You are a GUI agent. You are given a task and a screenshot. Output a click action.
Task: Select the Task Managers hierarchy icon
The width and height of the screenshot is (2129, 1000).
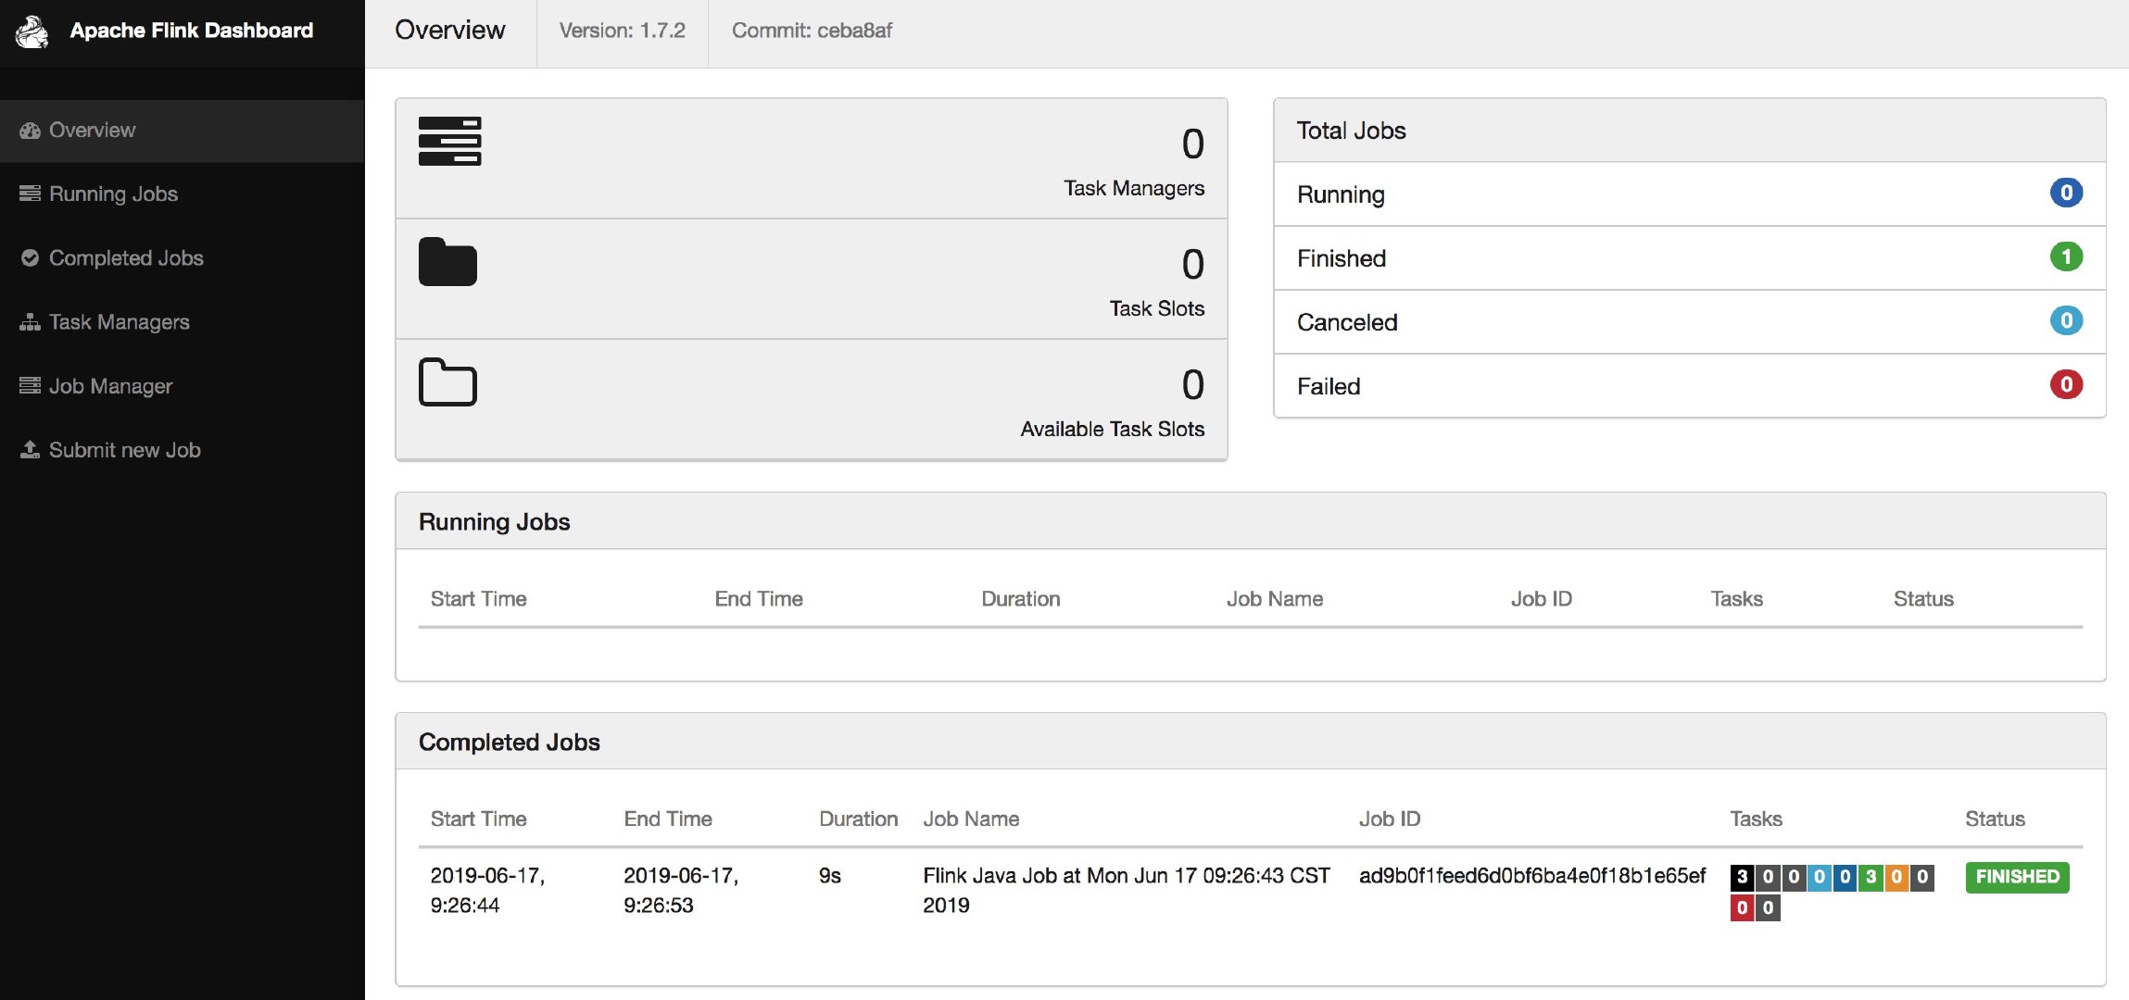(29, 321)
